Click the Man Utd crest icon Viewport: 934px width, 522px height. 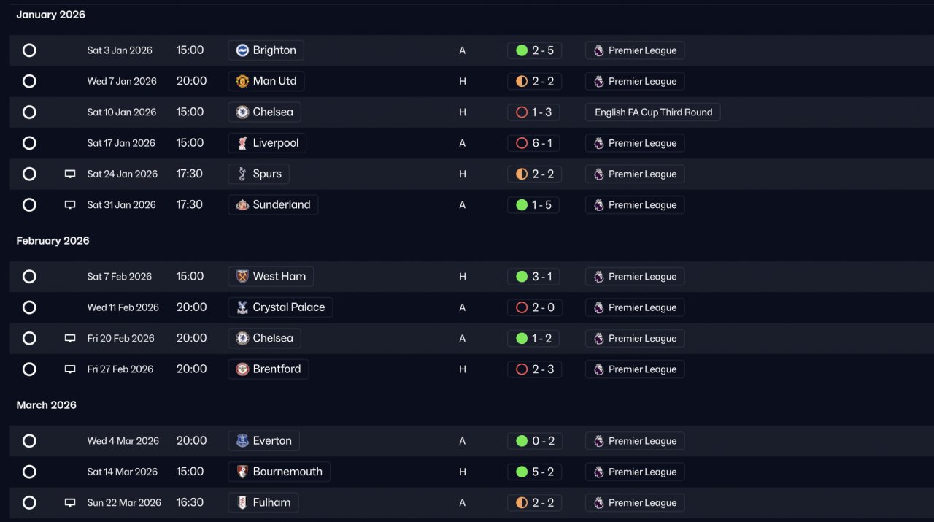click(x=242, y=81)
